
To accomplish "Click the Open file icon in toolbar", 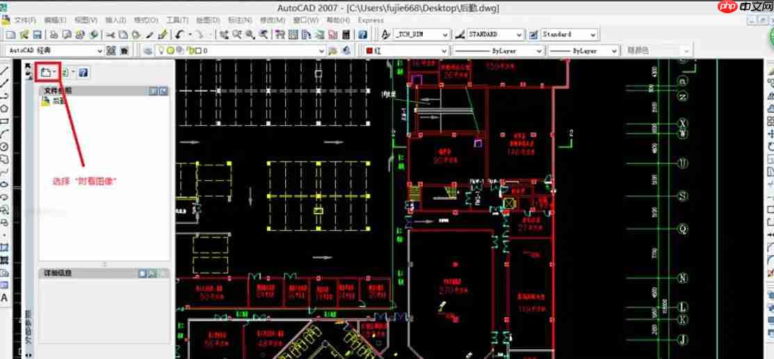I will (x=24, y=35).
